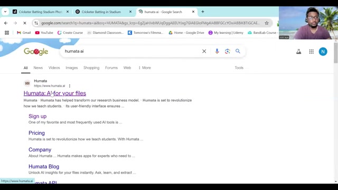This screenshot has width=338, height=190.
Task: Go back to the previous page
Action: pos(6,23)
